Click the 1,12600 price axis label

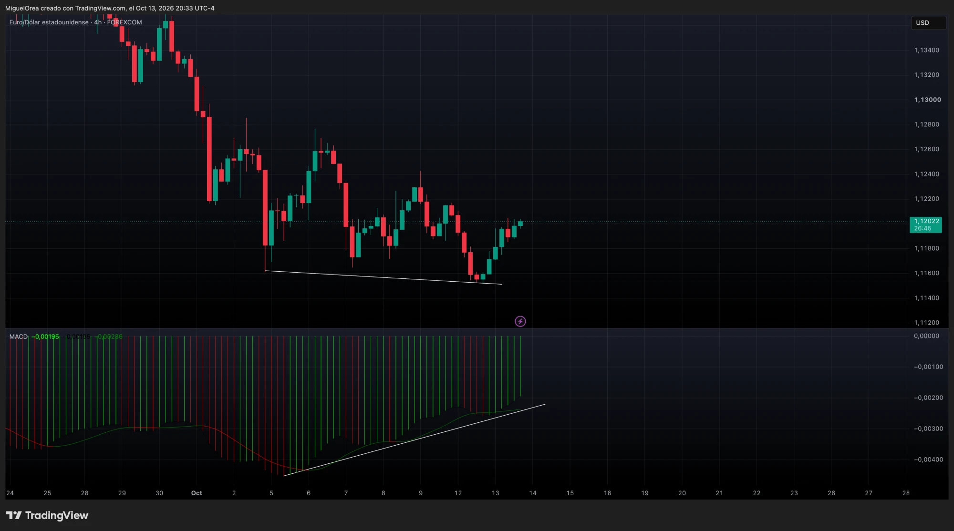(926, 149)
